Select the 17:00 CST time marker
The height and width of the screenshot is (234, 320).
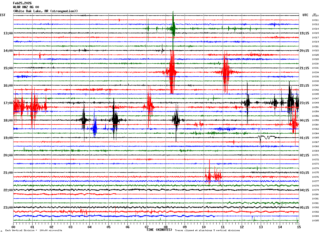(8, 103)
